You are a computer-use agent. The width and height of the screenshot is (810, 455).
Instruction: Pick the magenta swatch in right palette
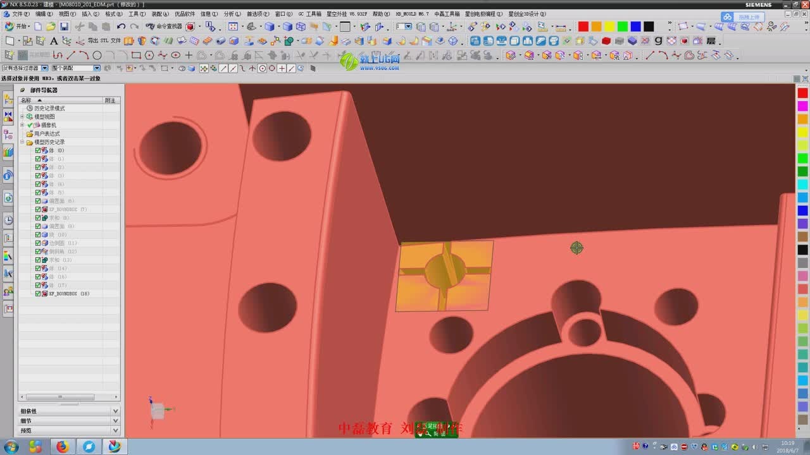(802, 106)
